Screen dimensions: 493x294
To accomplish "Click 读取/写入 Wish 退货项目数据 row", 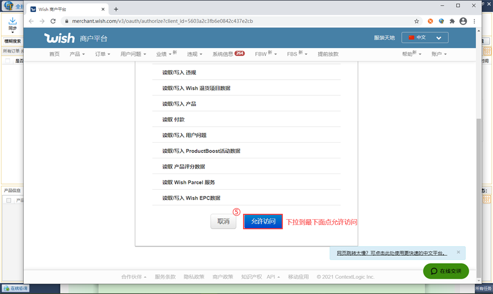I will tap(246, 88).
